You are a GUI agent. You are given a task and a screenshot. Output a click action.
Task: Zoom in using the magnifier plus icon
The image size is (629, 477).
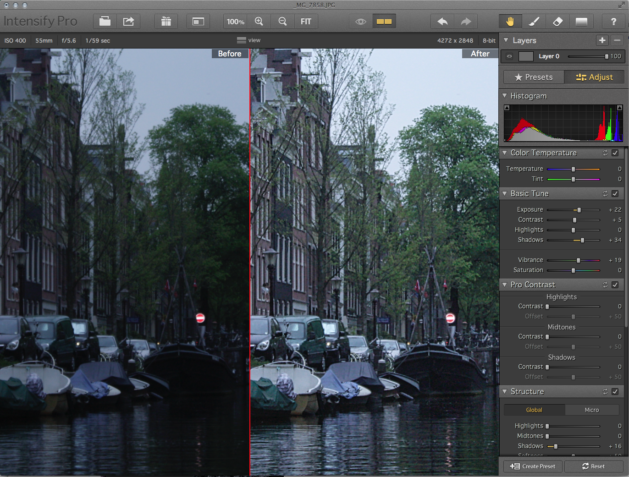coord(259,21)
